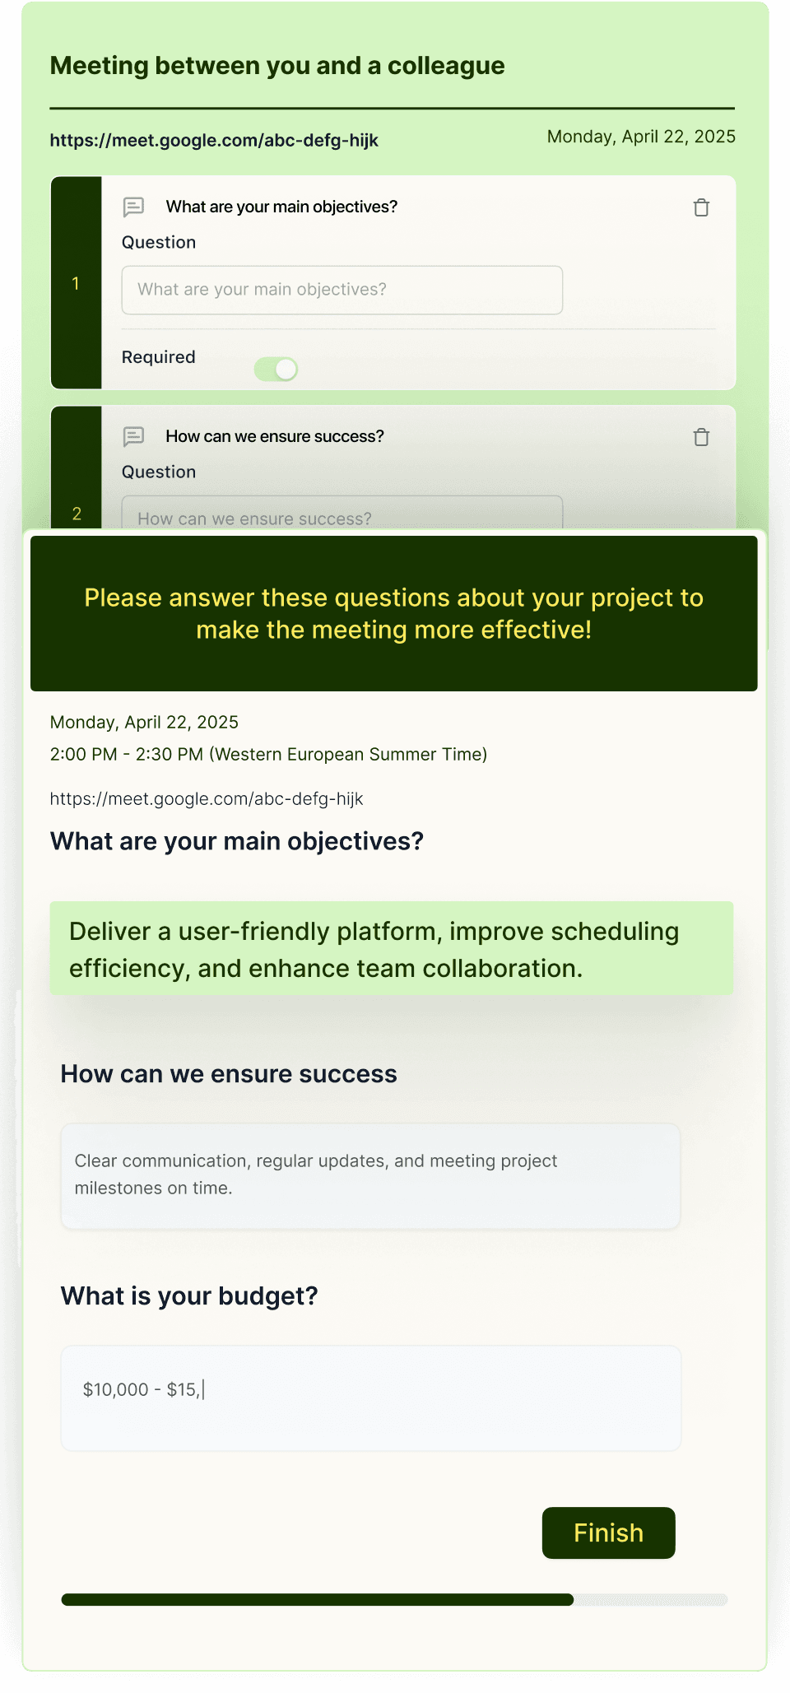The image size is (790, 1693).
Task: Open the top Google Meet link
Action: click(214, 140)
